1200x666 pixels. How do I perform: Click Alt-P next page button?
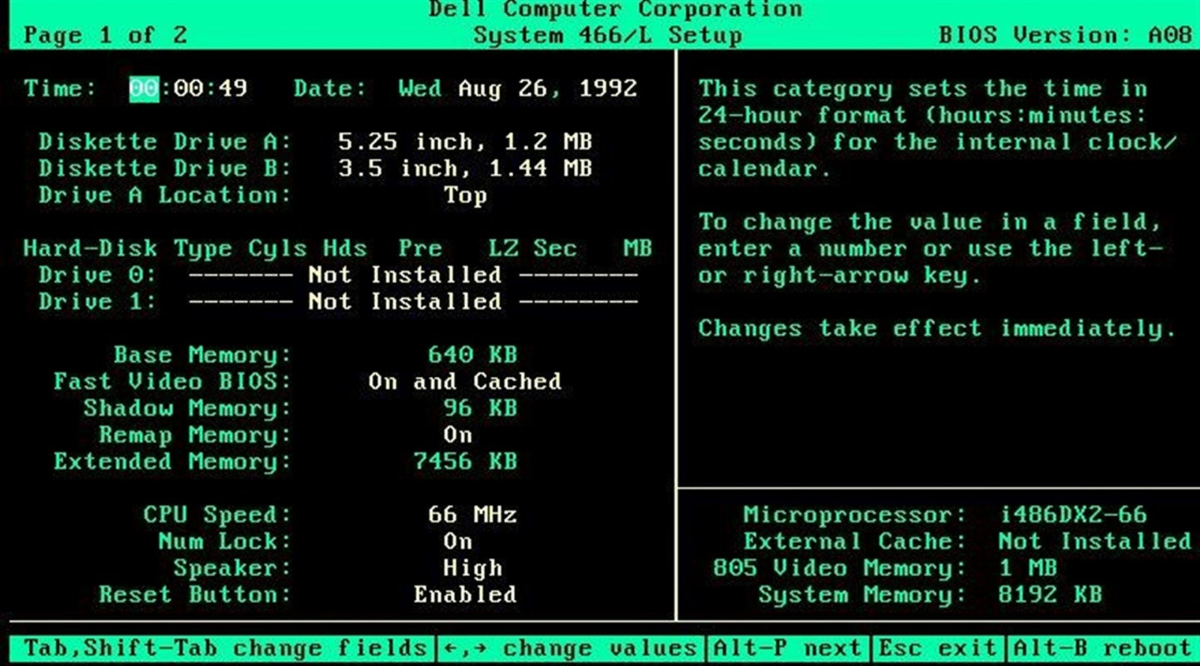pos(787,647)
